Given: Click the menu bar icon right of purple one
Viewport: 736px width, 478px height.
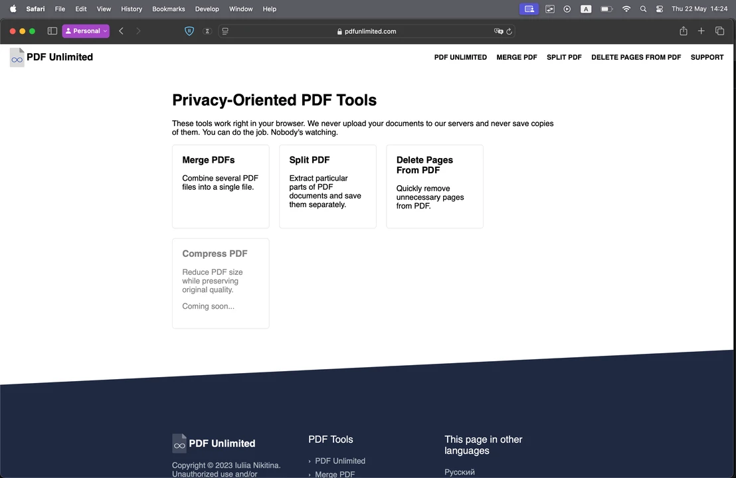Looking at the screenshot, I should click(x=549, y=9).
